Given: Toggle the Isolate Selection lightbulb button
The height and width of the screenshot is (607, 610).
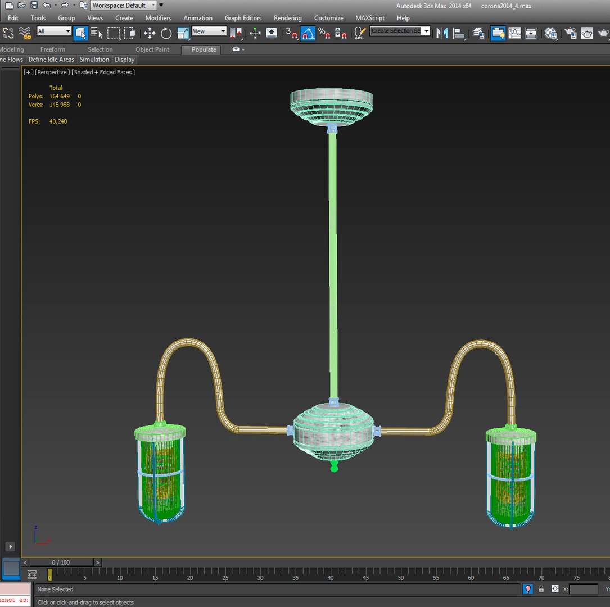Looking at the screenshot, I should tap(527, 588).
